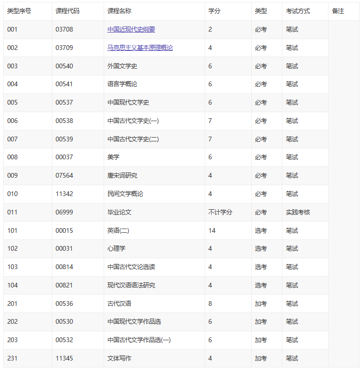This screenshot has width=362, height=369.
Task: Click the course name 中国古代文学史(二)
Action: 133,139
